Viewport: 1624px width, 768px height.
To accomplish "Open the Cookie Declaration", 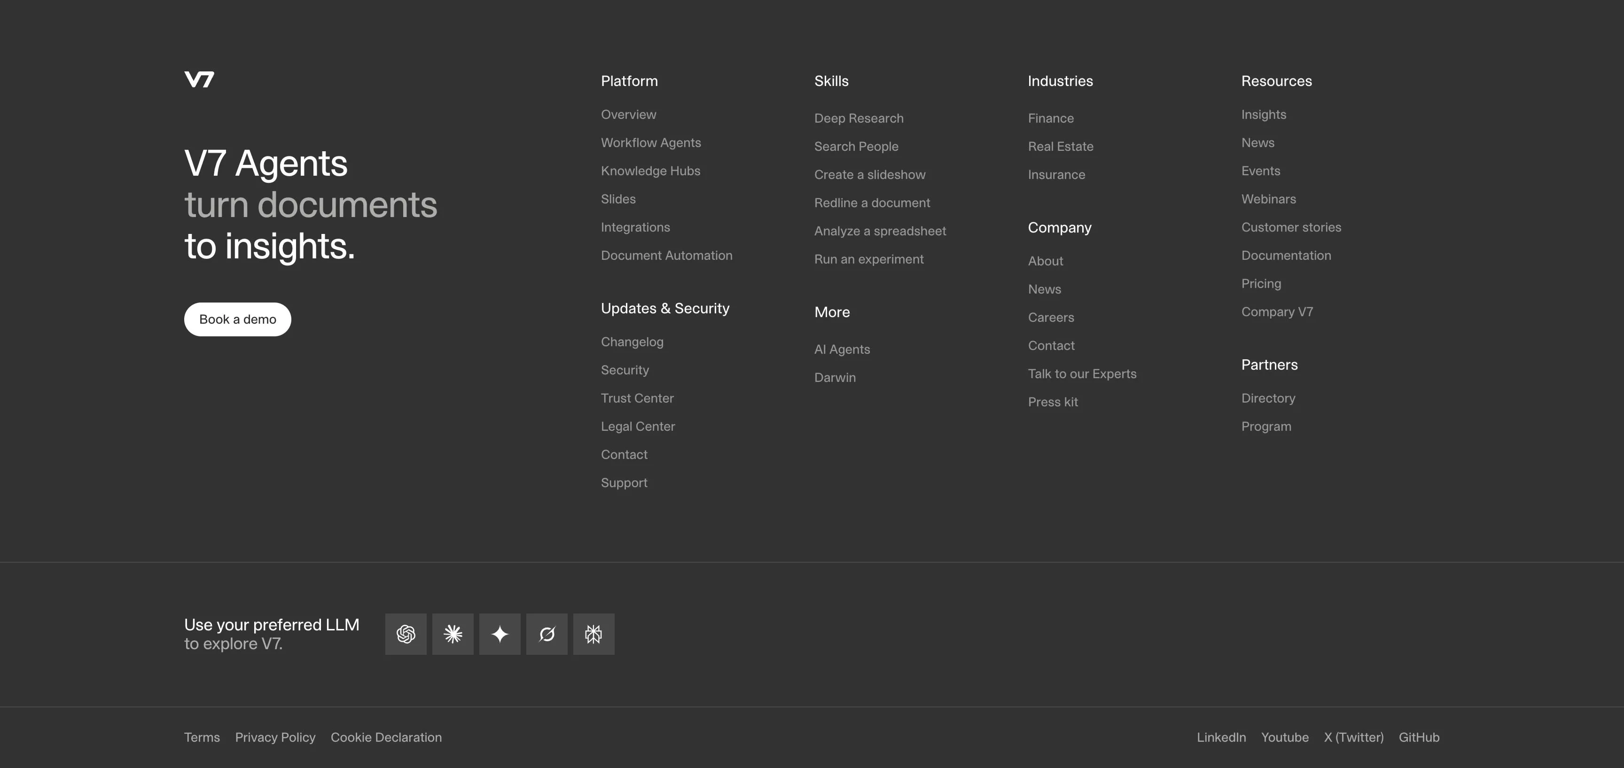I will tap(386, 737).
